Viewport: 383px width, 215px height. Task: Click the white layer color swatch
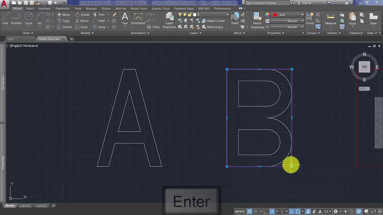point(194,15)
